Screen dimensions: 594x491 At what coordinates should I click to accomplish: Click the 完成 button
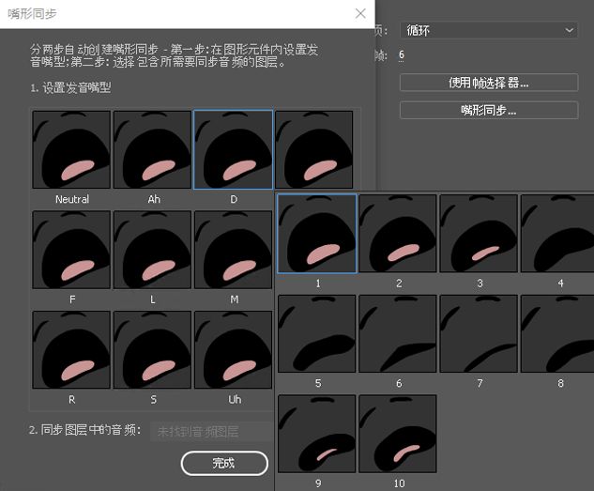pyautogui.click(x=224, y=463)
